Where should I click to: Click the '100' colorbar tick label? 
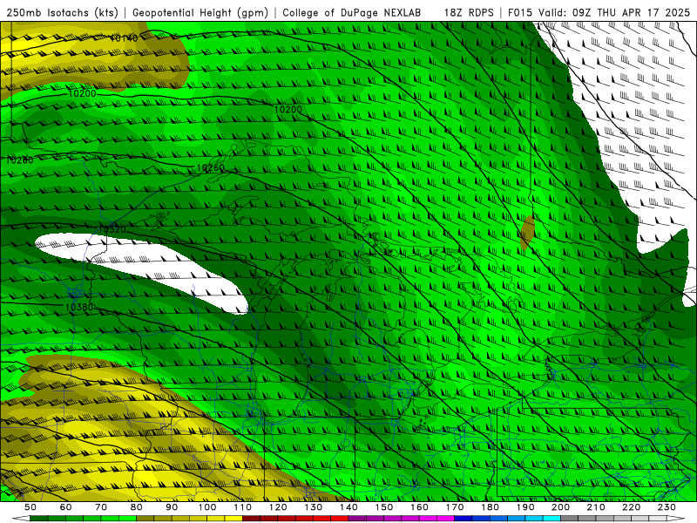point(207,507)
